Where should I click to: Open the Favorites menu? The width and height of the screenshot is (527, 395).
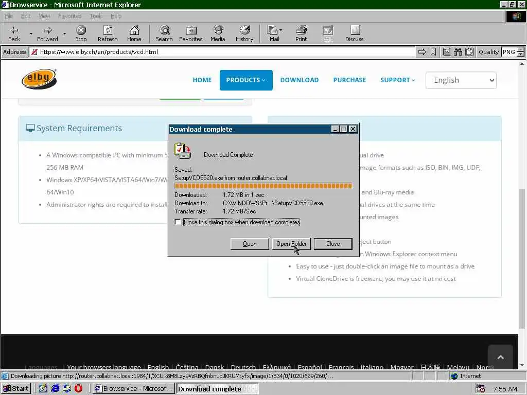pyautogui.click(x=69, y=16)
